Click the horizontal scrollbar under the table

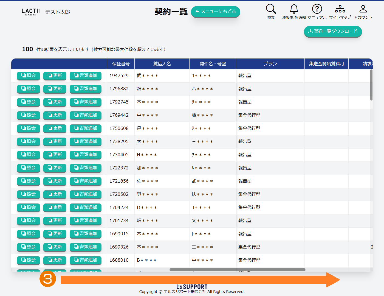[237, 270]
